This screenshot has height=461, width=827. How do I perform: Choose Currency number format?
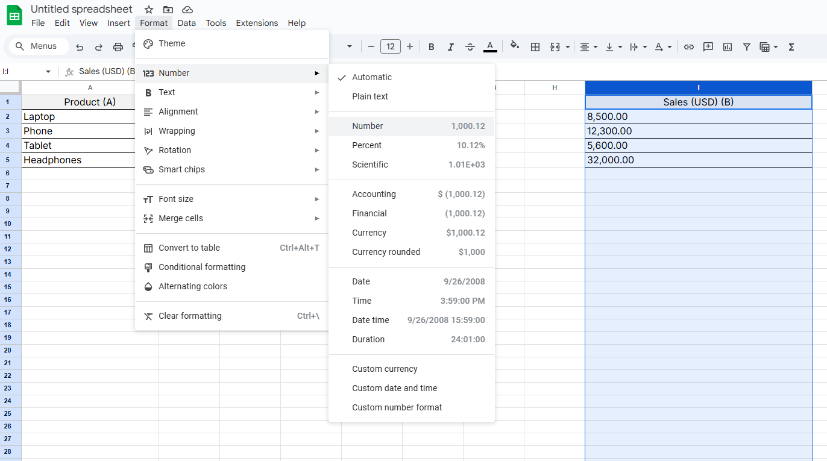369,233
